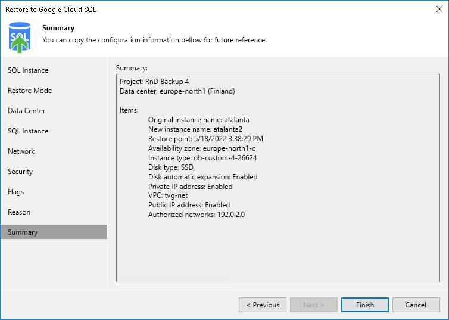Click the Authorized networks entry
This screenshot has width=449, height=320.
196,214
